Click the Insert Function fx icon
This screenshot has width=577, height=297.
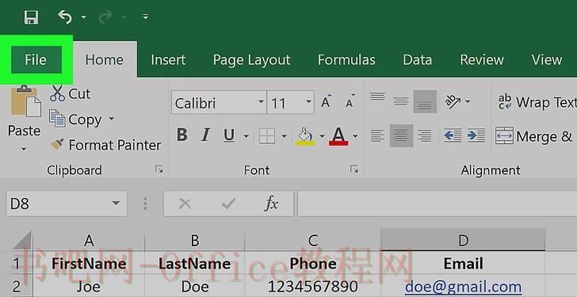coord(271,203)
